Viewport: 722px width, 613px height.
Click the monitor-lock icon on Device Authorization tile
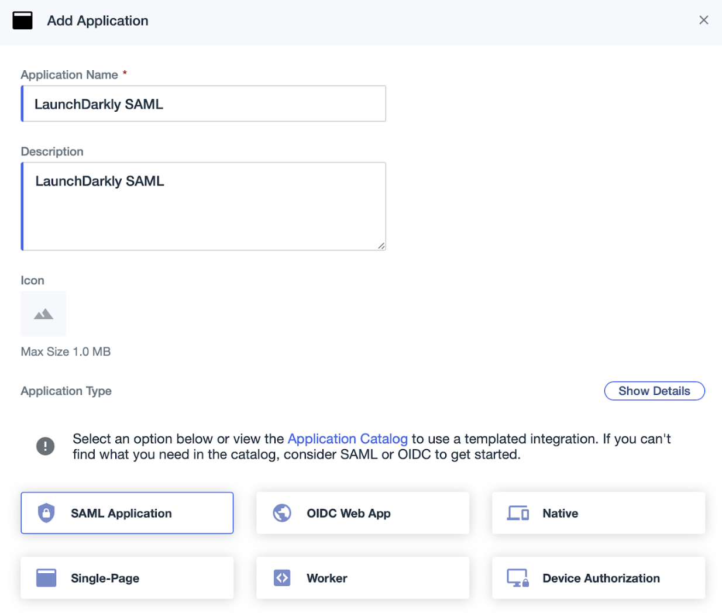(518, 577)
